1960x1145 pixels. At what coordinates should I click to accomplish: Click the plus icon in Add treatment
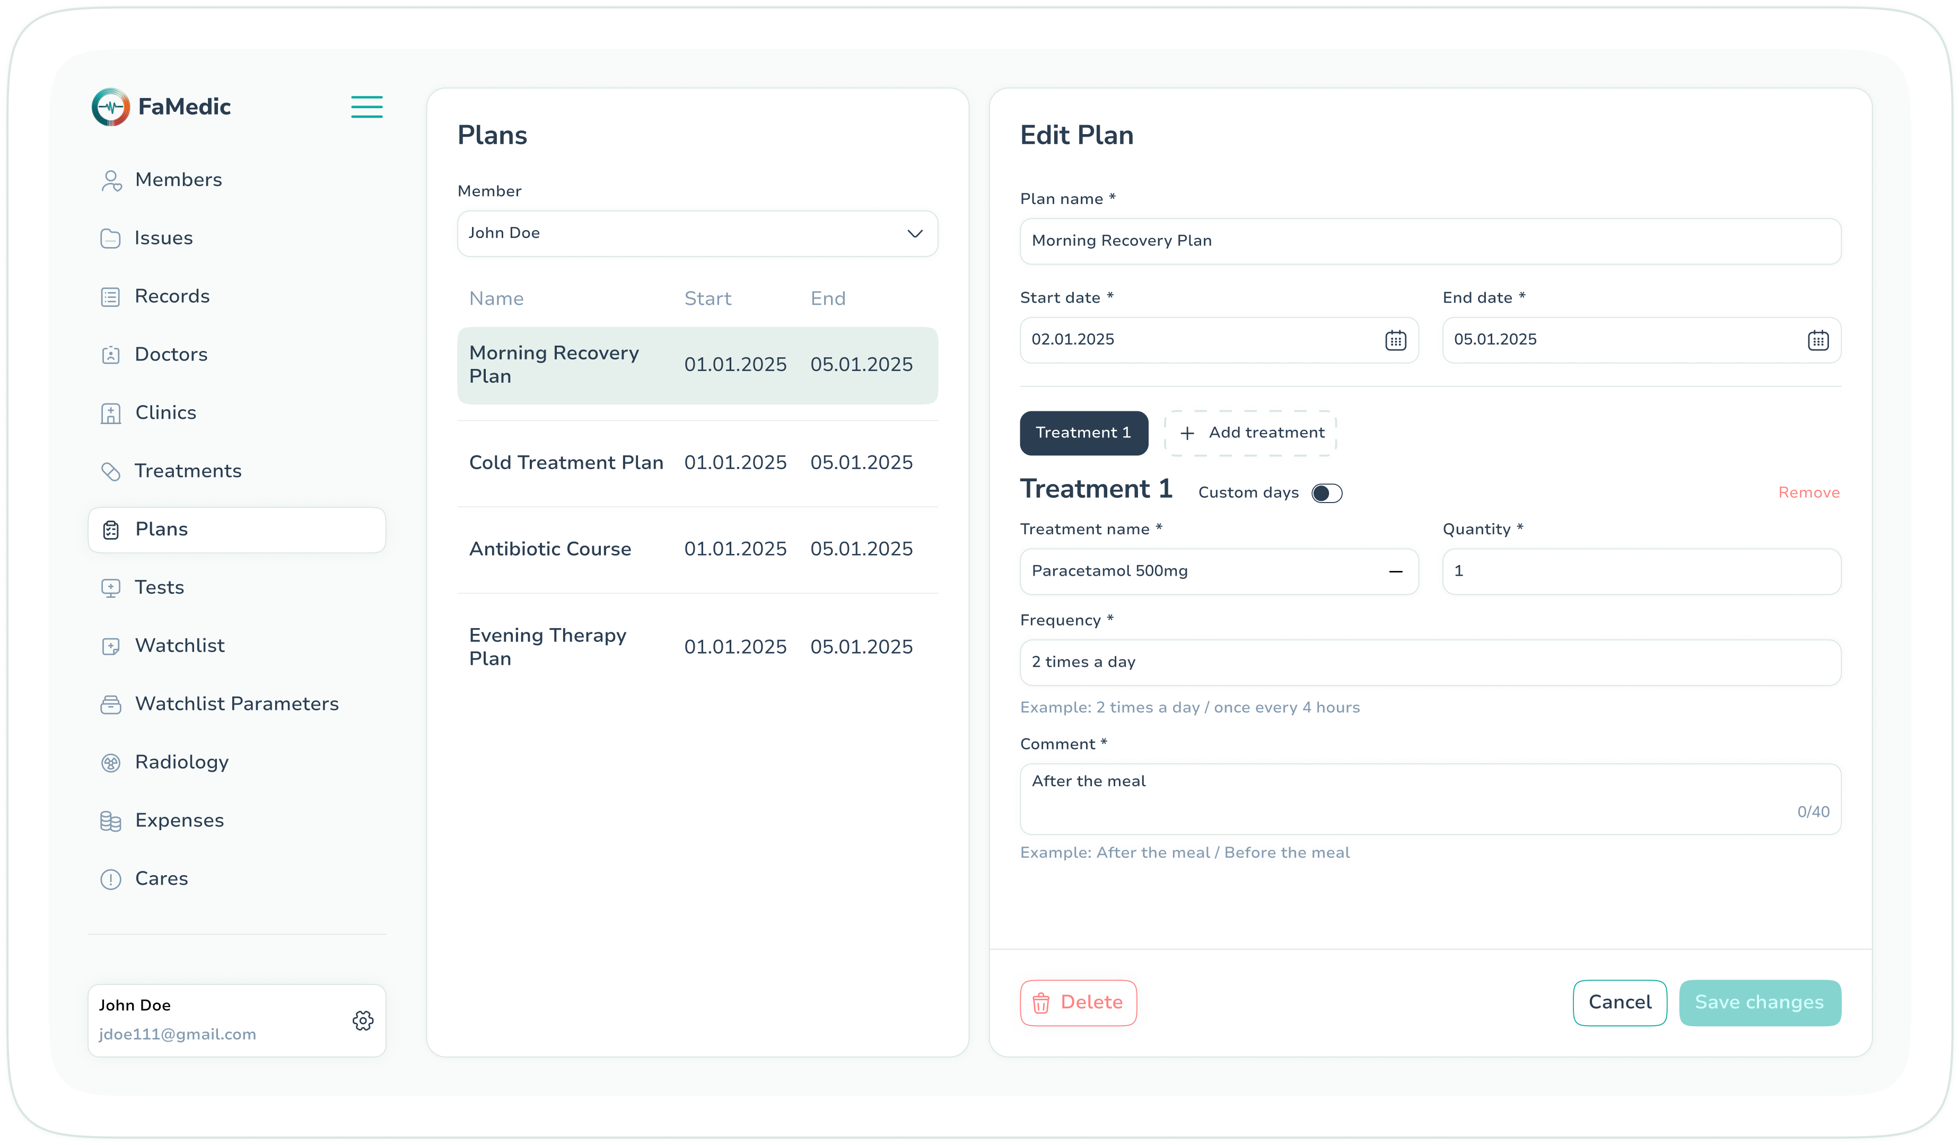tap(1187, 433)
